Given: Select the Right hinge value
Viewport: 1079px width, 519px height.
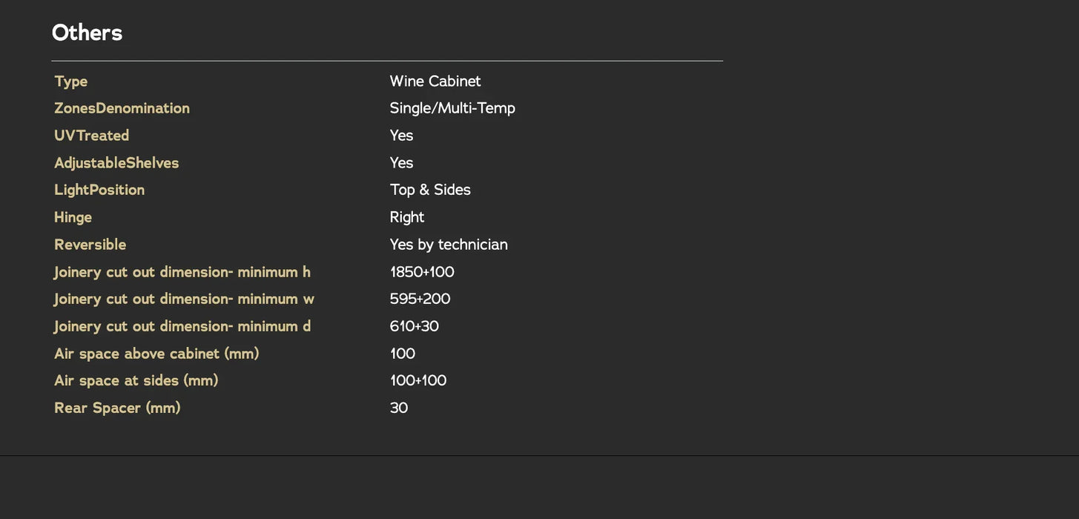Looking at the screenshot, I should (x=407, y=217).
